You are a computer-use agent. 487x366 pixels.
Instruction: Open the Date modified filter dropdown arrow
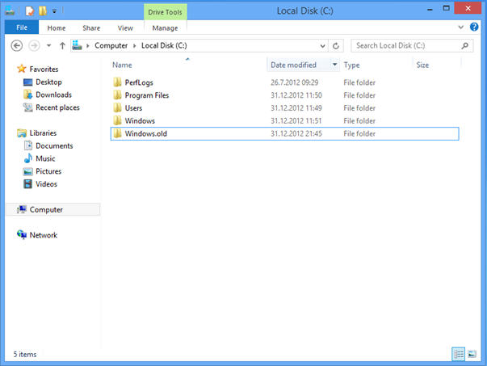335,65
